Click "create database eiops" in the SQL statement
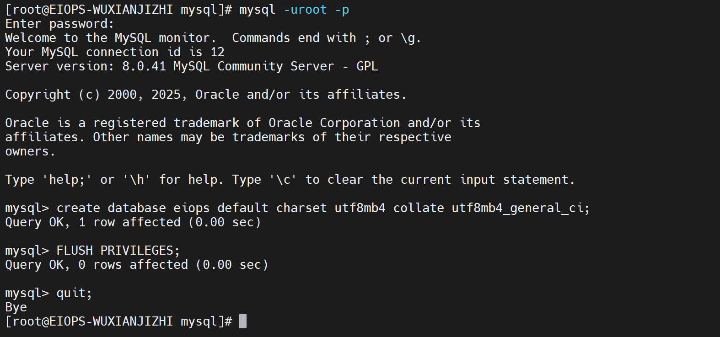The height and width of the screenshot is (337, 720). tap(133, 208)
